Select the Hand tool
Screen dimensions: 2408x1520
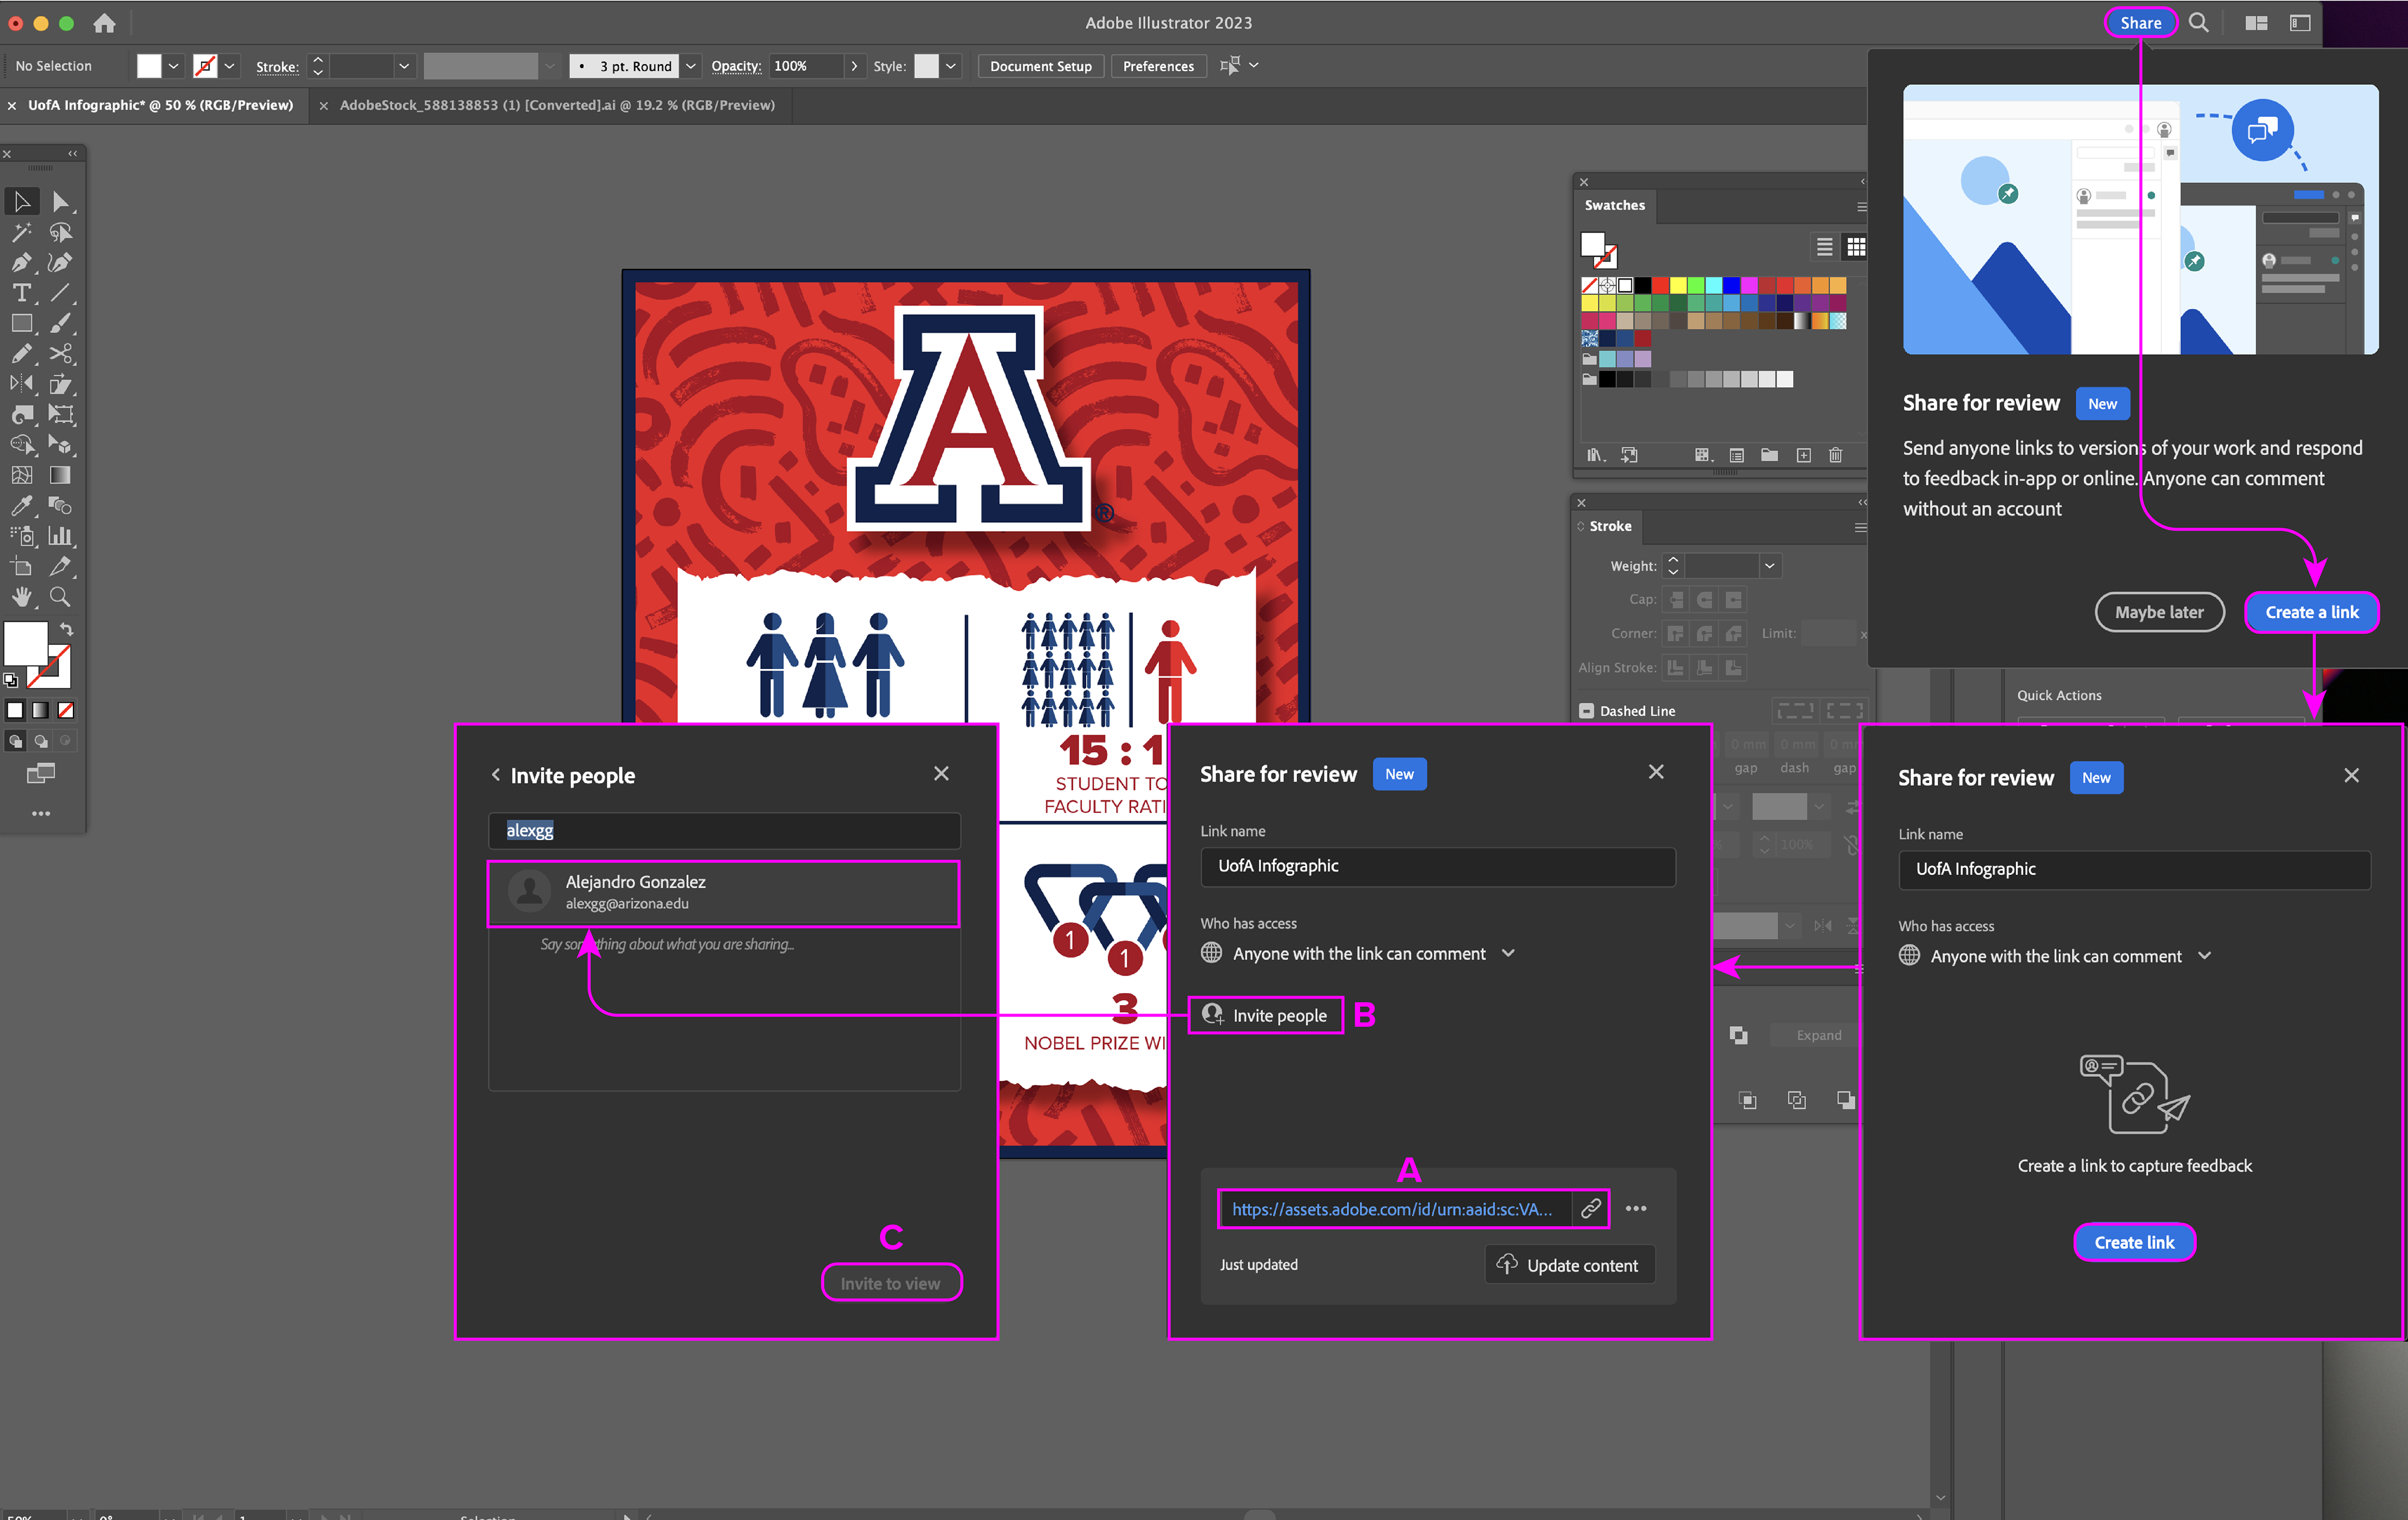(x=21, y=596)
